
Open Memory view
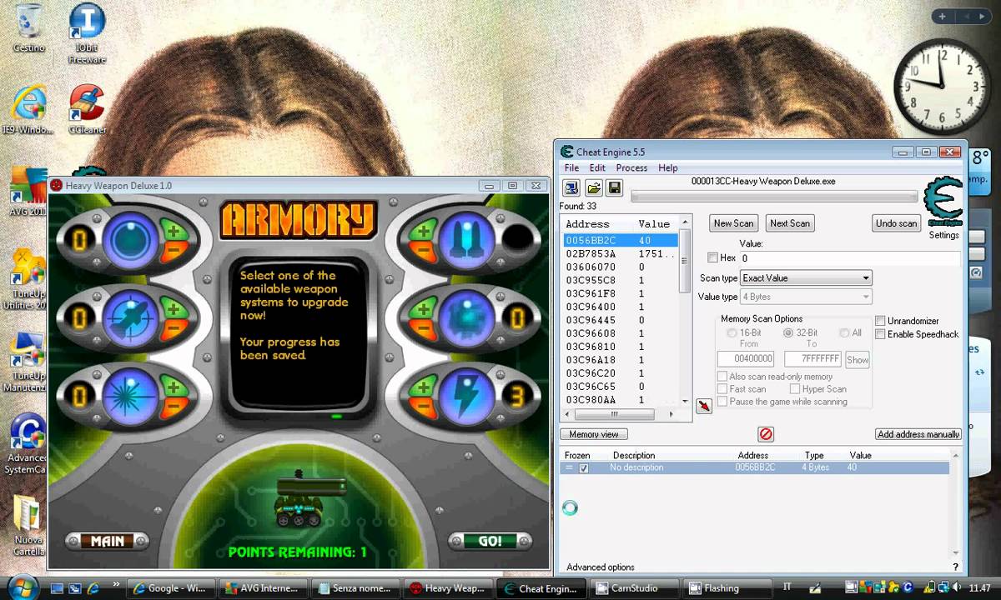coord(594,434)
